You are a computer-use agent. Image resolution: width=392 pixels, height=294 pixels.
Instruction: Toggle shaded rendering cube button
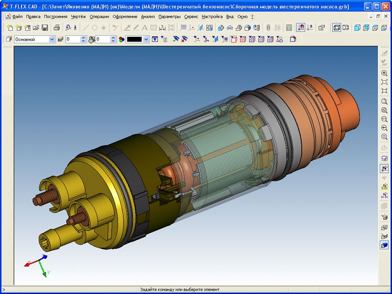click(x=357, y=27)
